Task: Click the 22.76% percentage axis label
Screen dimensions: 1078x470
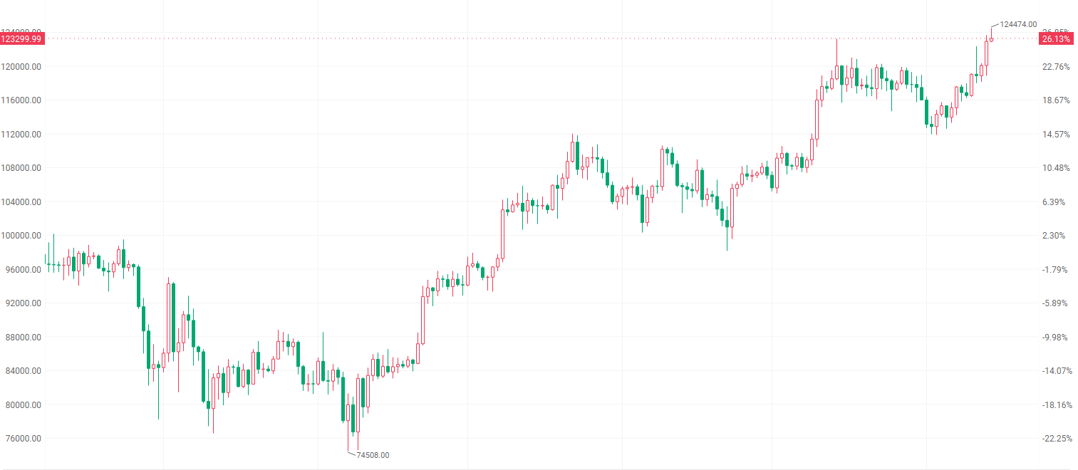Action: point(1056,67)
